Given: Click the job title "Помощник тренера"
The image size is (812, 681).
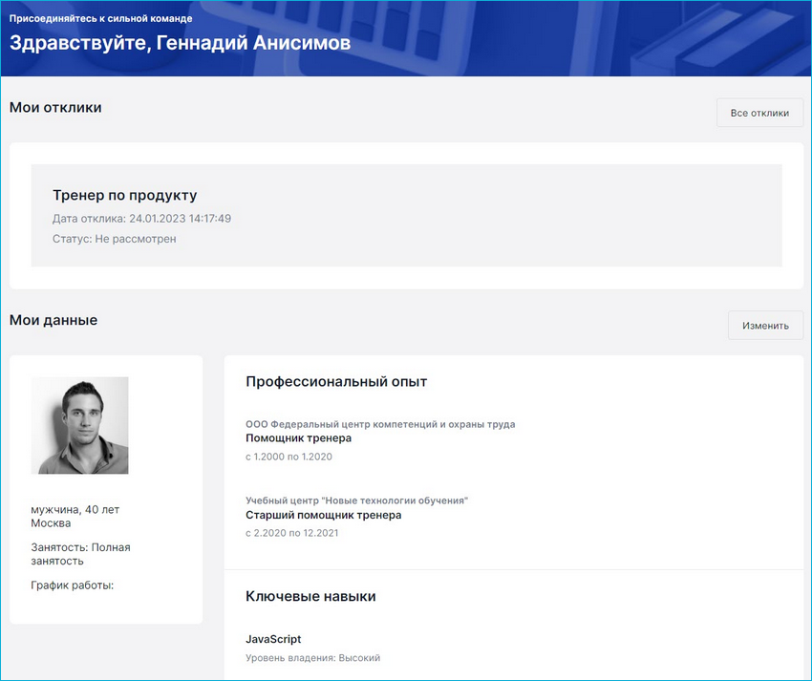Looking at the screenshot, I should [299, 440].
